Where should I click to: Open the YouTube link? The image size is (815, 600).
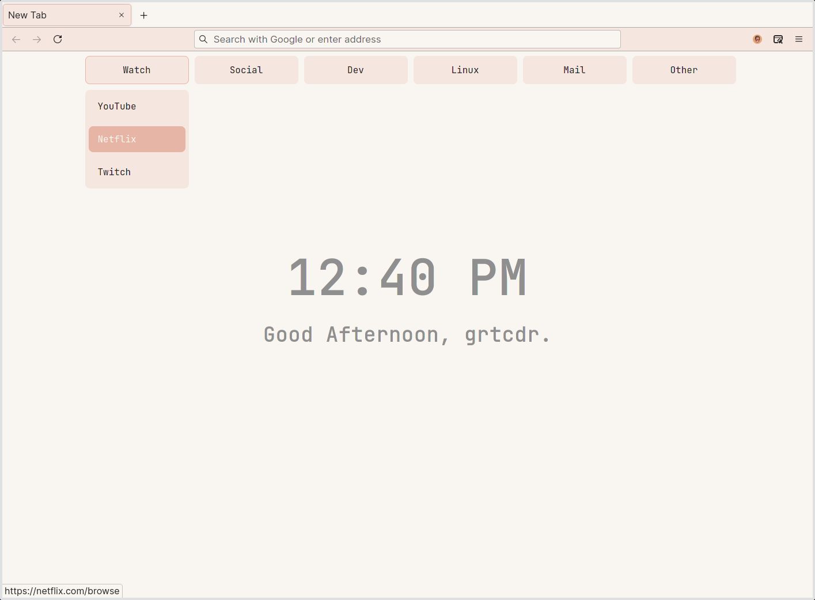[137, 106]
